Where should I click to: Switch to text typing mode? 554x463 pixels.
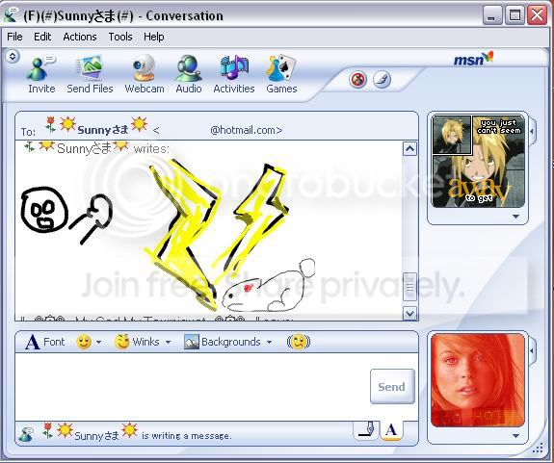391,430
